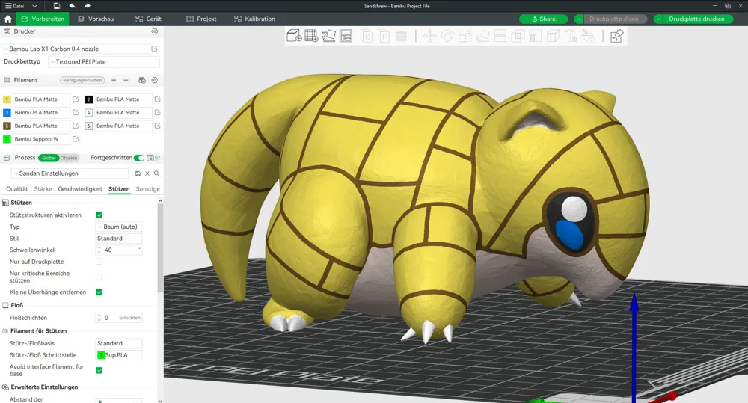Click the Add object cube icon

pyautogui.click(x=294, y=36)
